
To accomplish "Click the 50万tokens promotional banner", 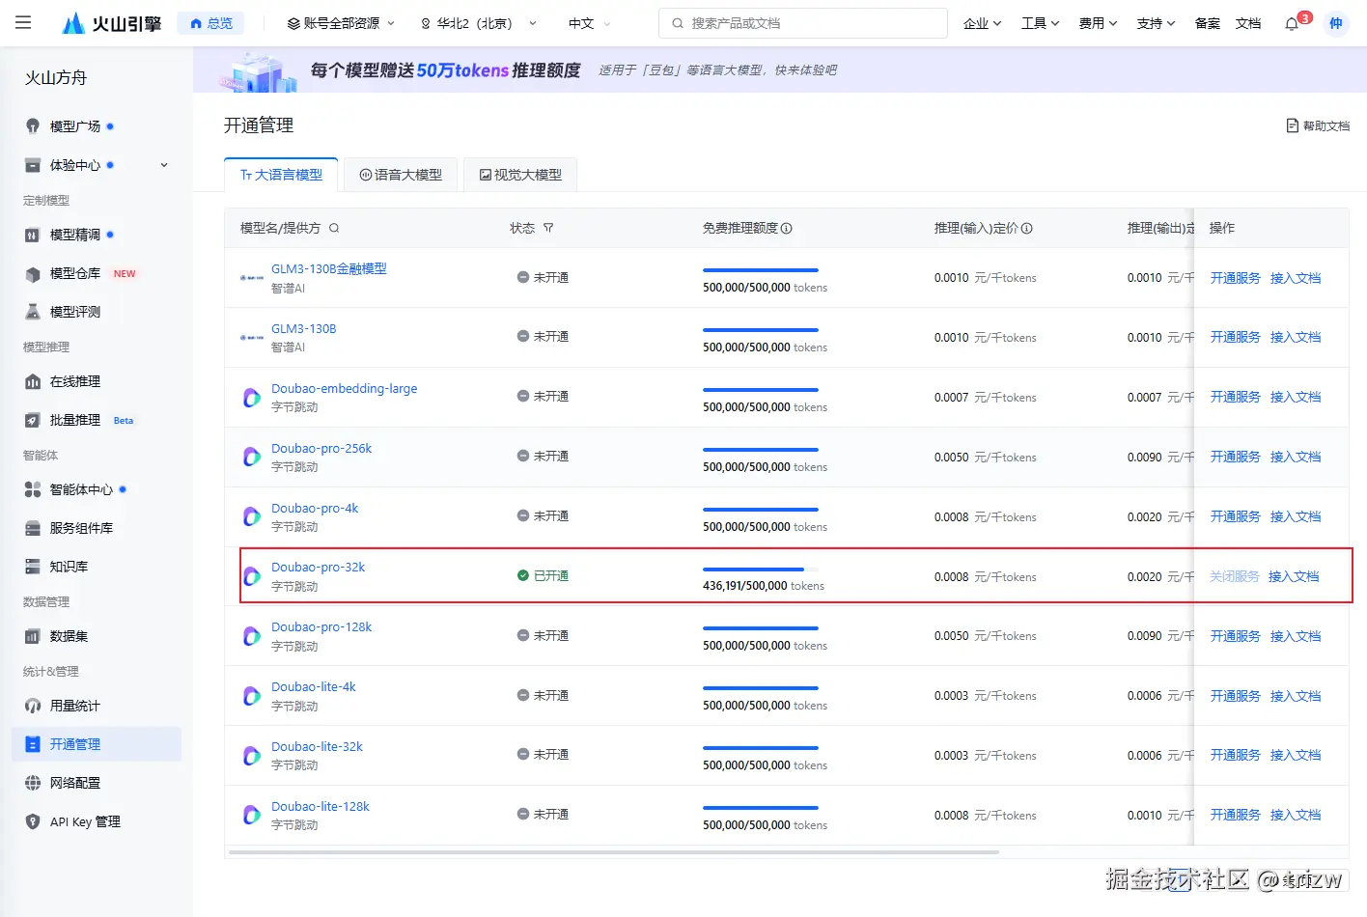I will [780, 69].
